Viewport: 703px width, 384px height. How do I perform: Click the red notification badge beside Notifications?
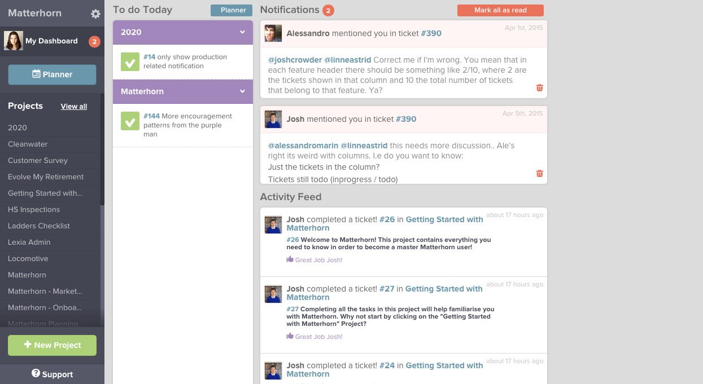(329, 10)
